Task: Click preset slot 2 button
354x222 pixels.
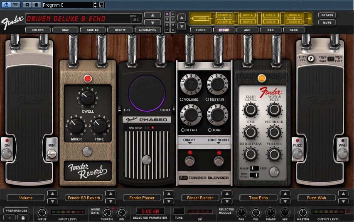Action: pos(173,14)
